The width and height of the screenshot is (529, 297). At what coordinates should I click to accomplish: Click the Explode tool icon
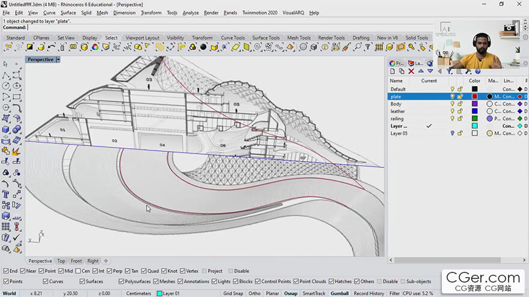[x=17, y=152]
